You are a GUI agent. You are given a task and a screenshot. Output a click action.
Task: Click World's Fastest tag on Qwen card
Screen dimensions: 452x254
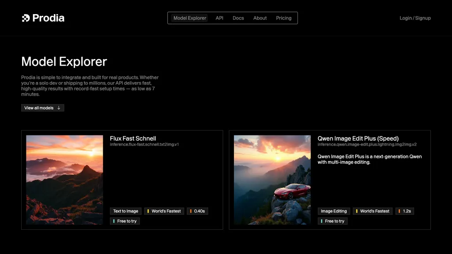click(373, 211)
